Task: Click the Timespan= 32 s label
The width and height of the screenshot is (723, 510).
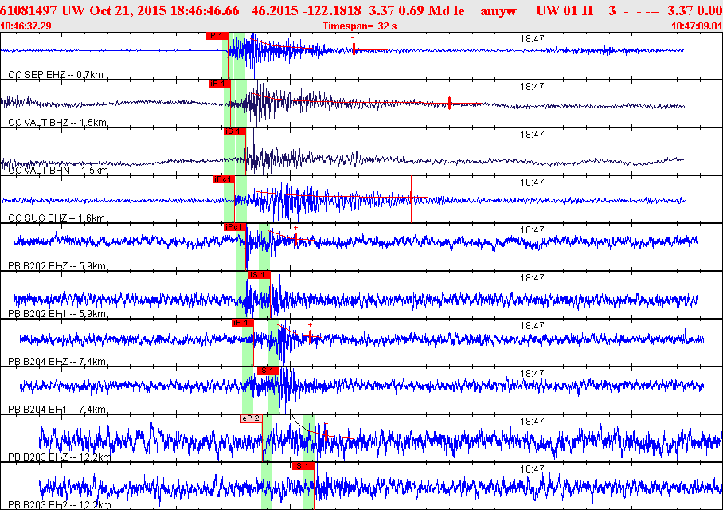Action: tap(360, 26)
